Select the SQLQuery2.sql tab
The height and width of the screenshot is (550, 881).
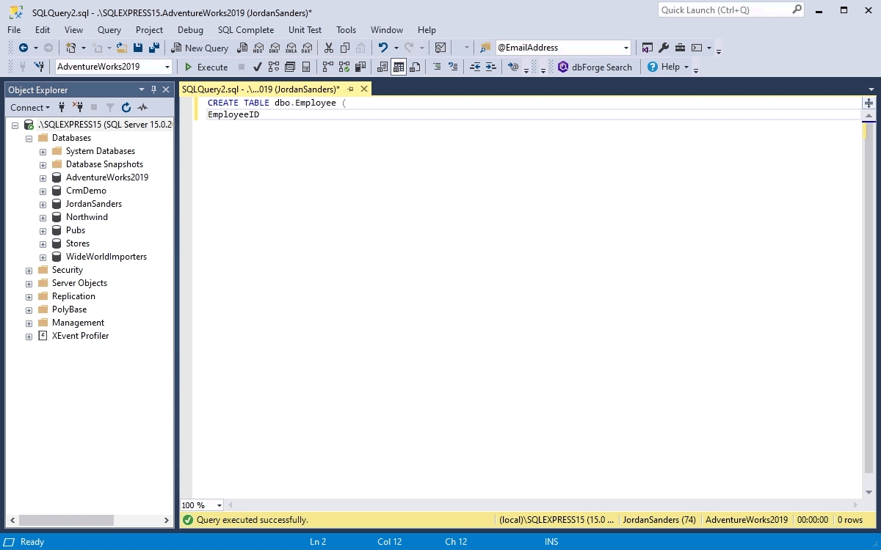261,89
